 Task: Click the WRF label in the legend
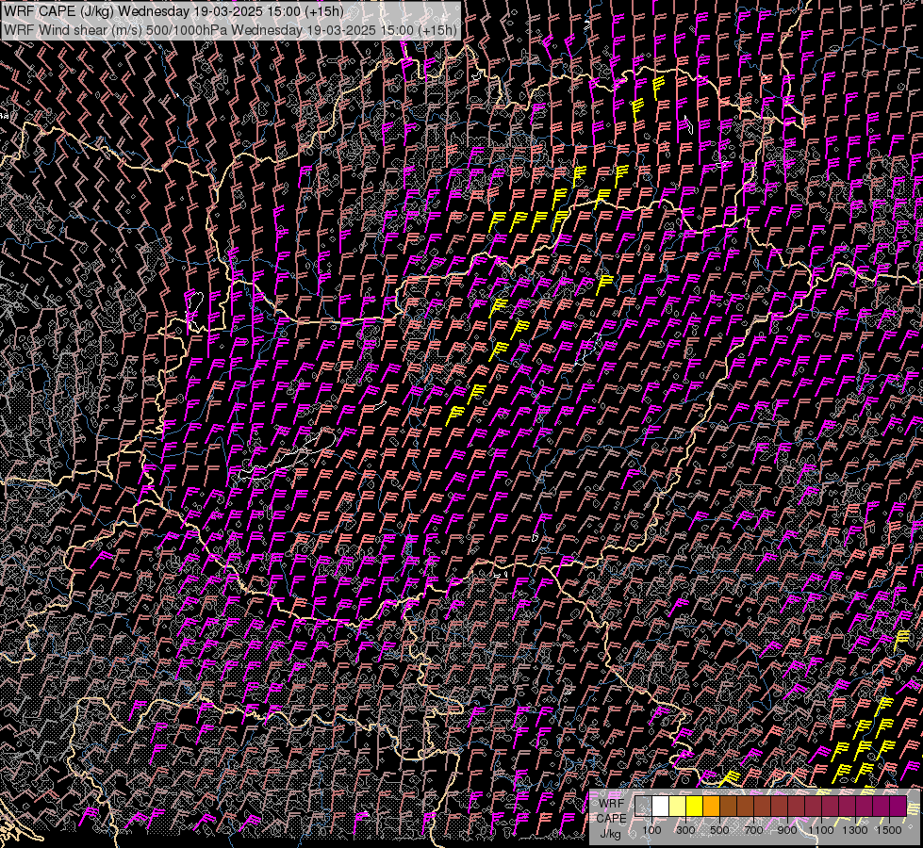[612, 804]
